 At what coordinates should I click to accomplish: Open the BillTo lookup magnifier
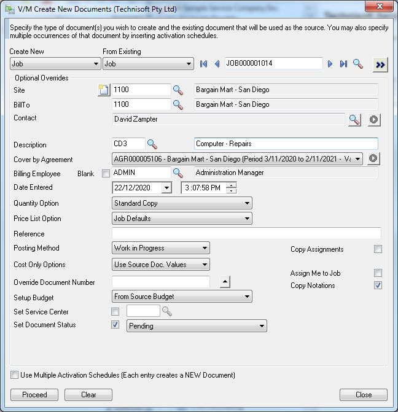click(178, 105)
